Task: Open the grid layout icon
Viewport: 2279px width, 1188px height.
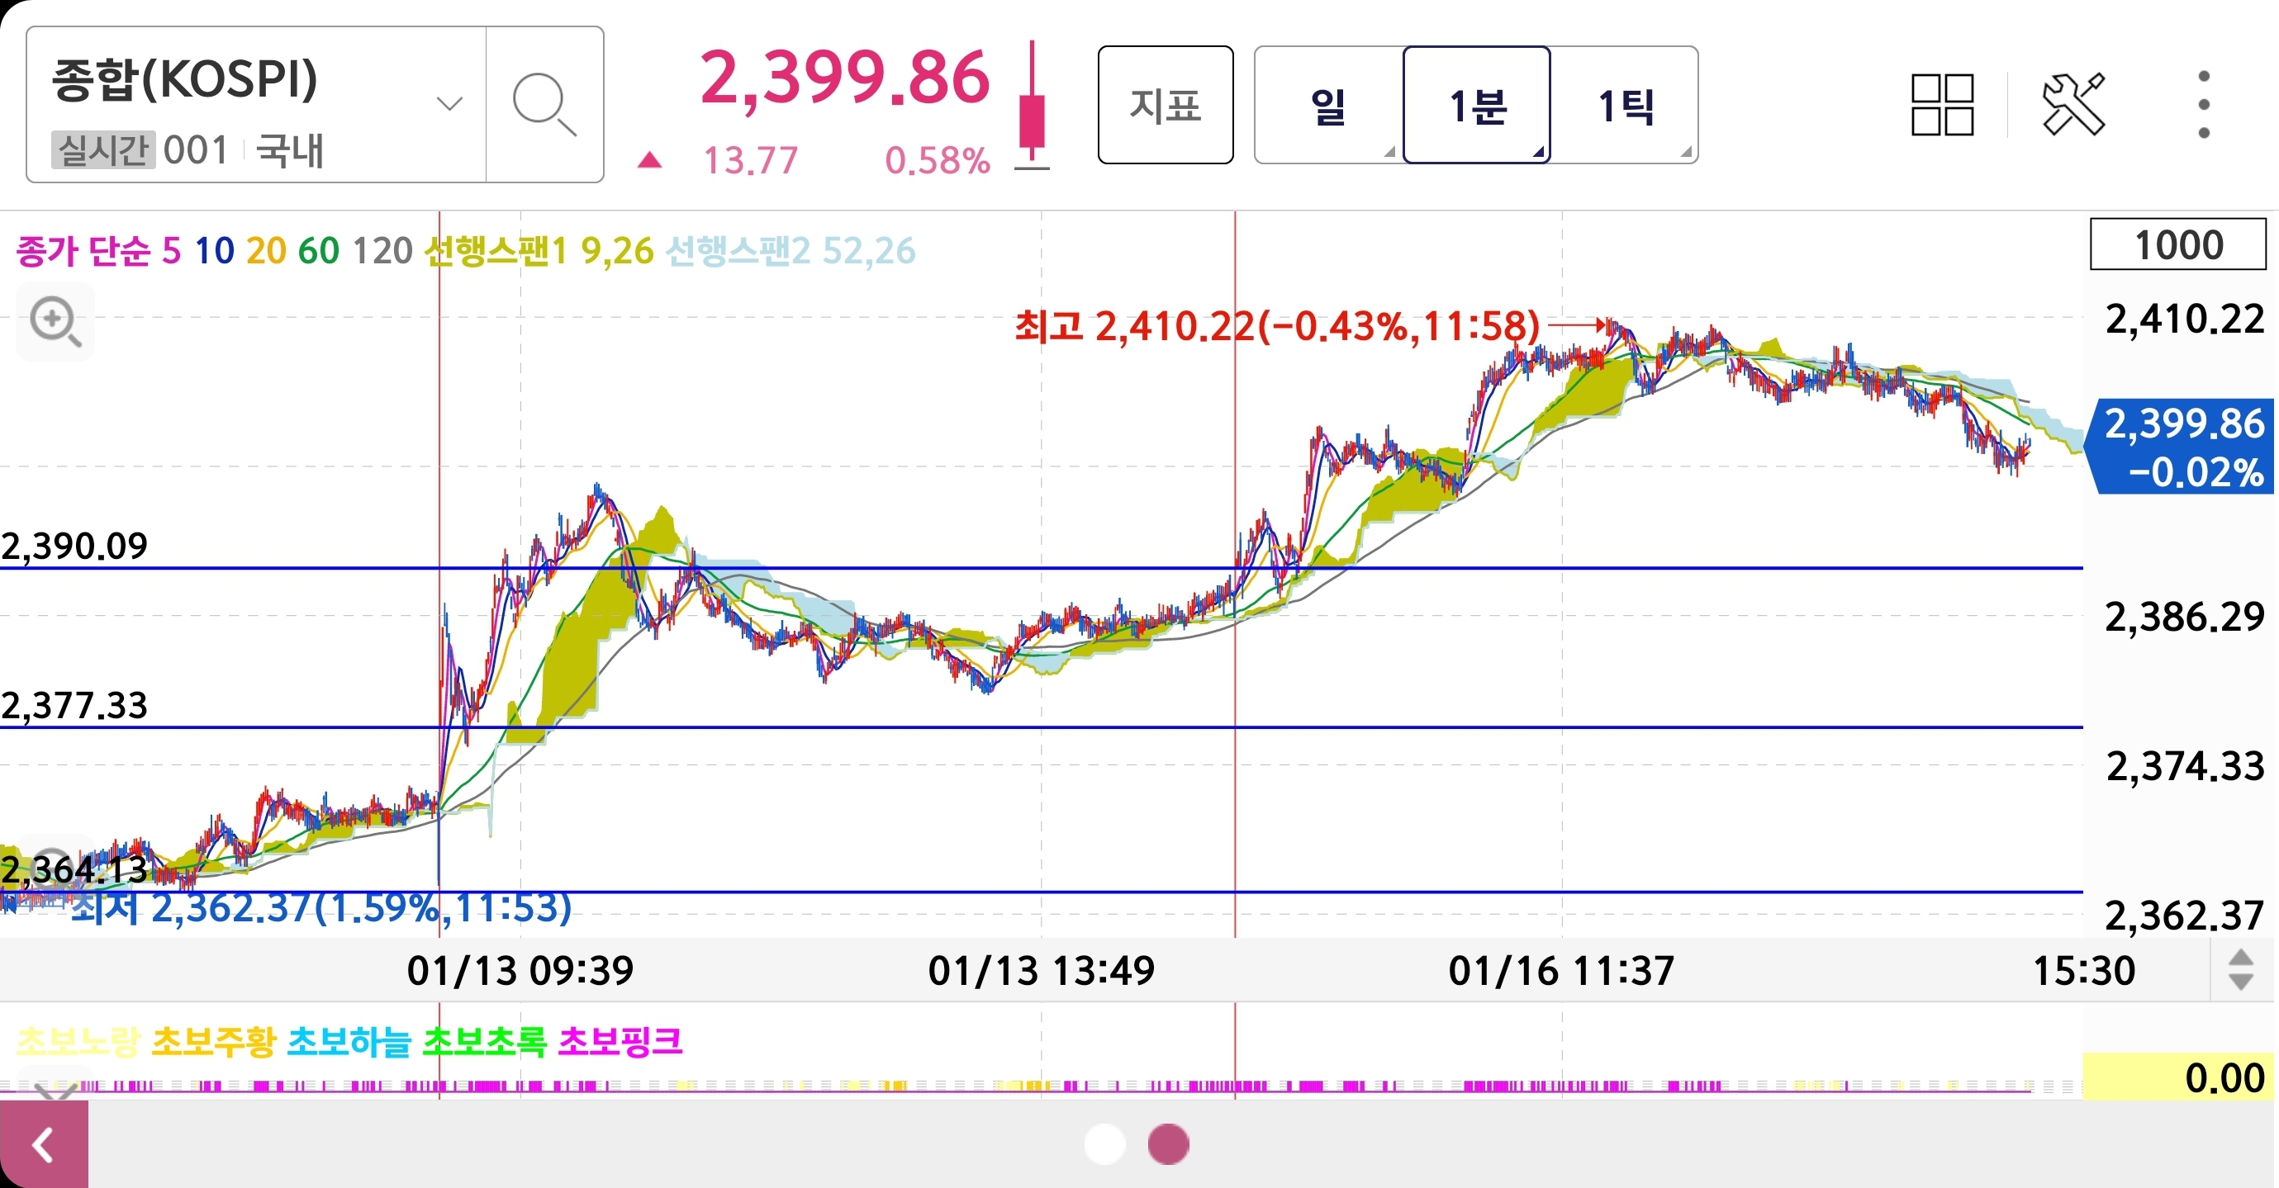Action: click(x=1942, y=105)
